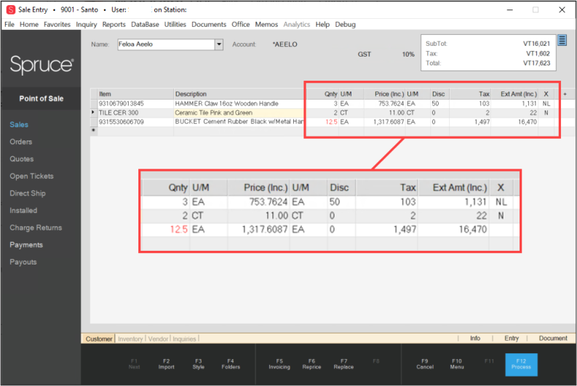Open the Debug menu
Screen dimensions: 577x386
click(345, 24)
